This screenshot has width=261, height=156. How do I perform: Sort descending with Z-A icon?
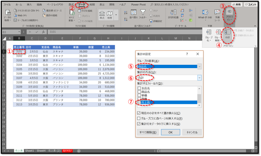pyautogui.click(x=126, y=19)
